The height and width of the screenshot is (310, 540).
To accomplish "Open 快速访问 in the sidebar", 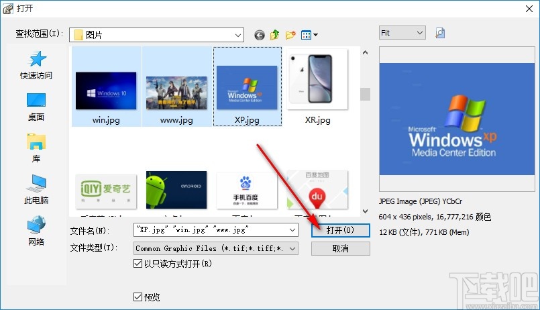I will [x=36, y=66].
